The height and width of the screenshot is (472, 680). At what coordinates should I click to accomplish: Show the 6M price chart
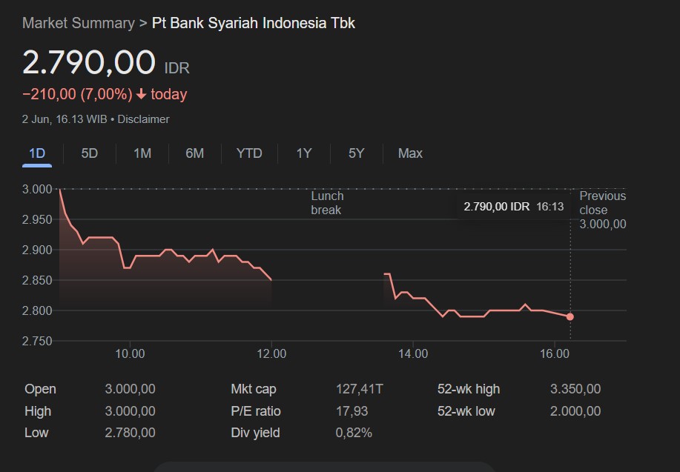point(195,153)
